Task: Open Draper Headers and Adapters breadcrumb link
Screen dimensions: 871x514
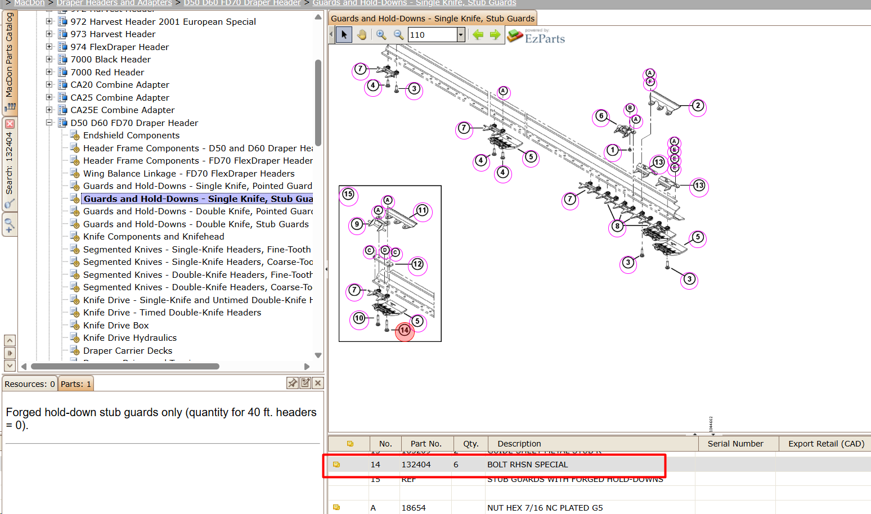Action: (114, 3)
